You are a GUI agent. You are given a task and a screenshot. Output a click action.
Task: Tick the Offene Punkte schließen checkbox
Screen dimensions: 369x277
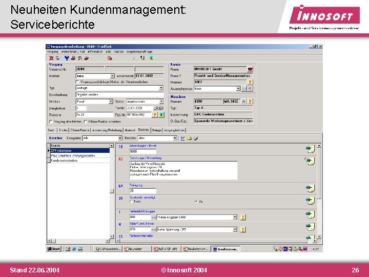point(86,122)
